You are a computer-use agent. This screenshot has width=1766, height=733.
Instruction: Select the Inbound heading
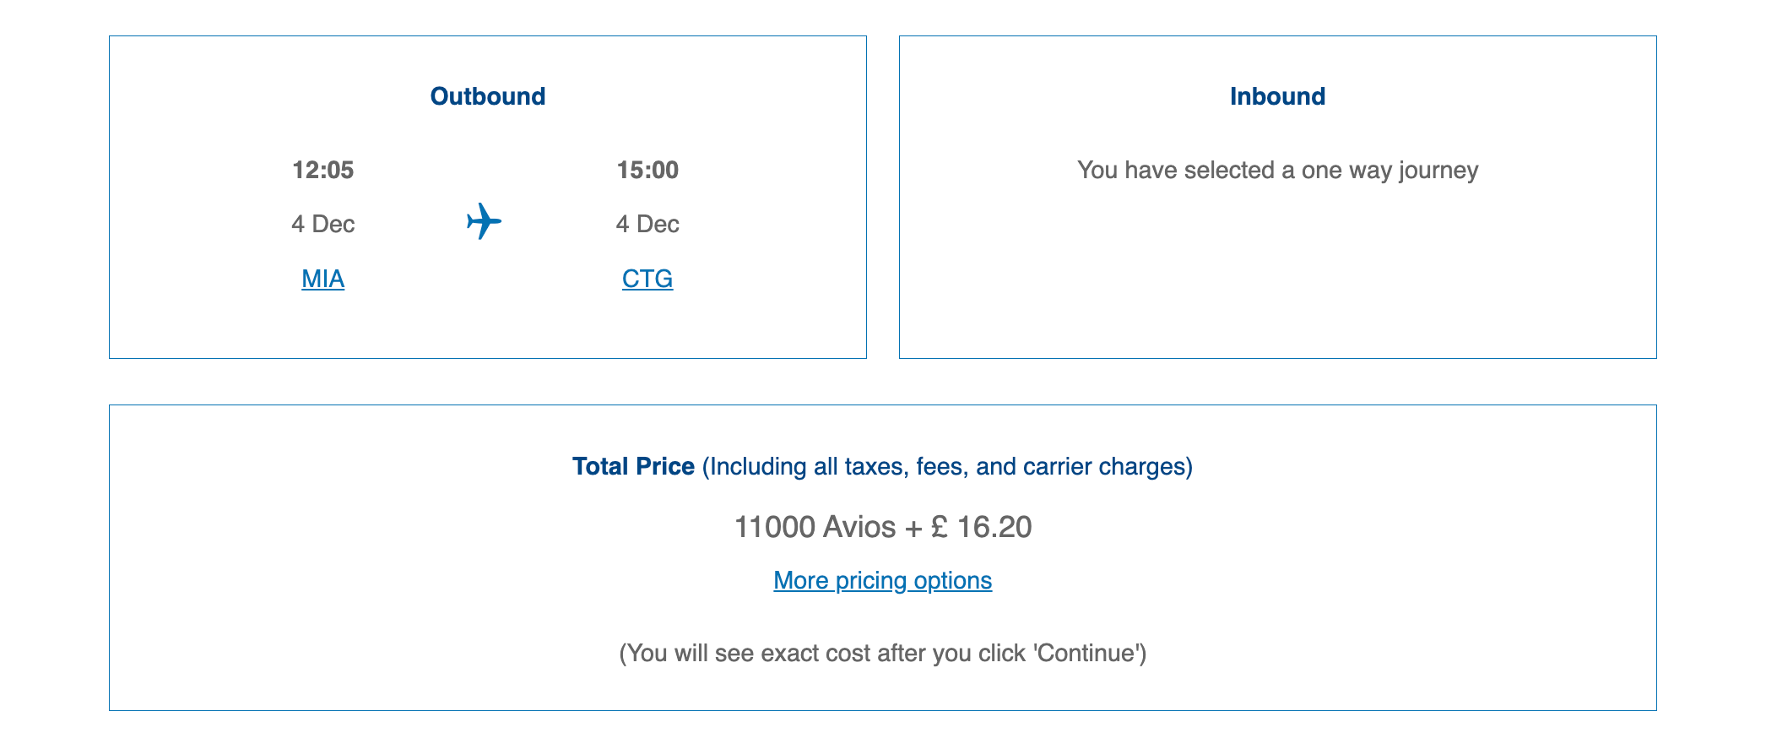click(x=1277, y=96)
